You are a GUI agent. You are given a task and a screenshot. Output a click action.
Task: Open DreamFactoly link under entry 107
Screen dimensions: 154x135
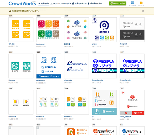pos(125,80)
